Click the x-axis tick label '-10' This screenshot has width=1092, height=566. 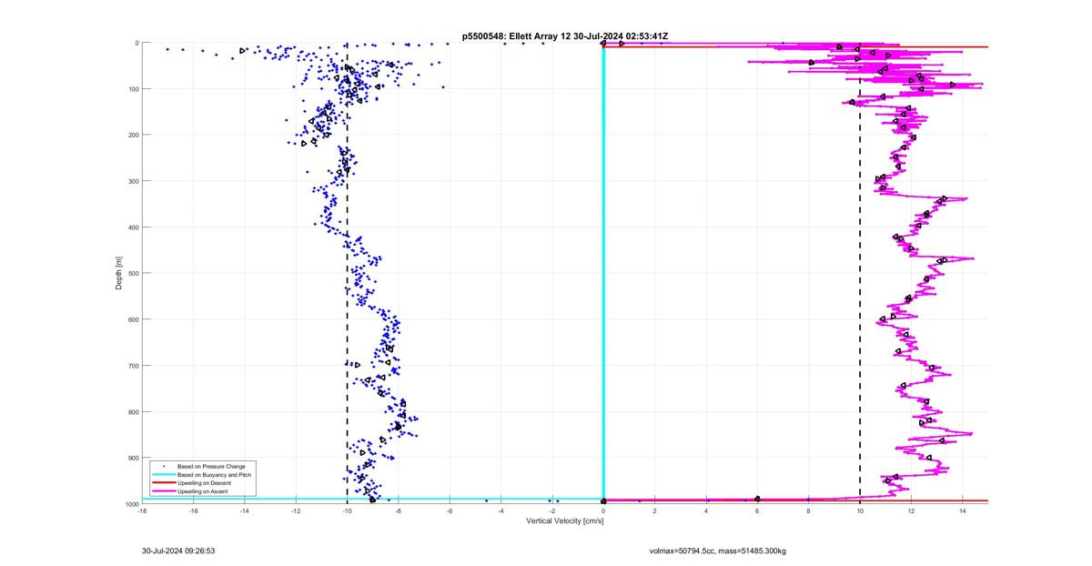tap(347, 510)
